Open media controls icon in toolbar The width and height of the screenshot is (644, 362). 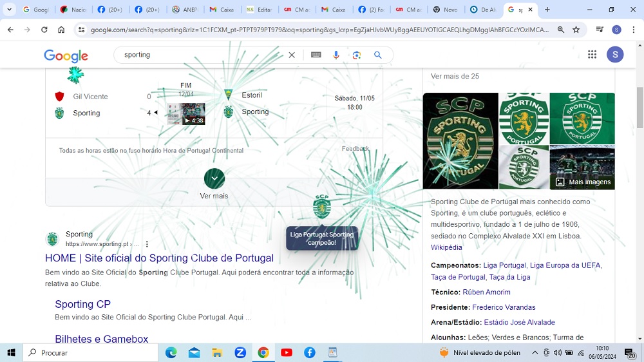[x=600, y=30]
